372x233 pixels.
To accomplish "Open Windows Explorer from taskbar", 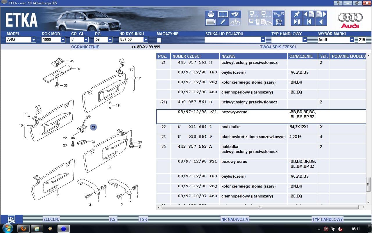I will (x=37, y=229).
